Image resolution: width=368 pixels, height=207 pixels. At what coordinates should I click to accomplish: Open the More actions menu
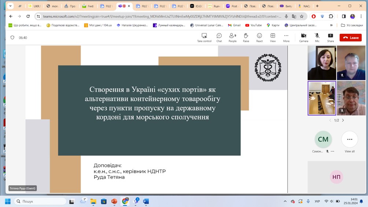point(286,37)
